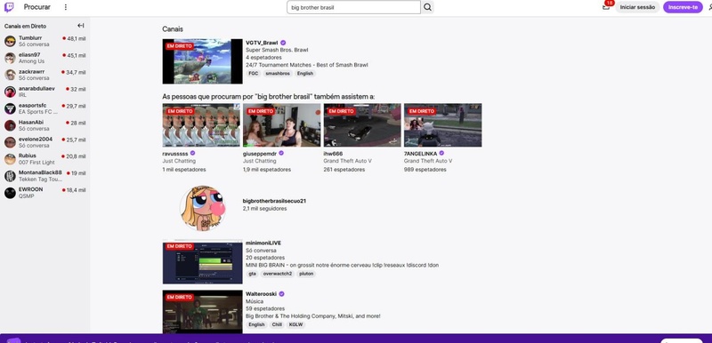Open Música category under Walterooski
The width and height of the screenshot is (712, 343).
[x=255, y=301]
